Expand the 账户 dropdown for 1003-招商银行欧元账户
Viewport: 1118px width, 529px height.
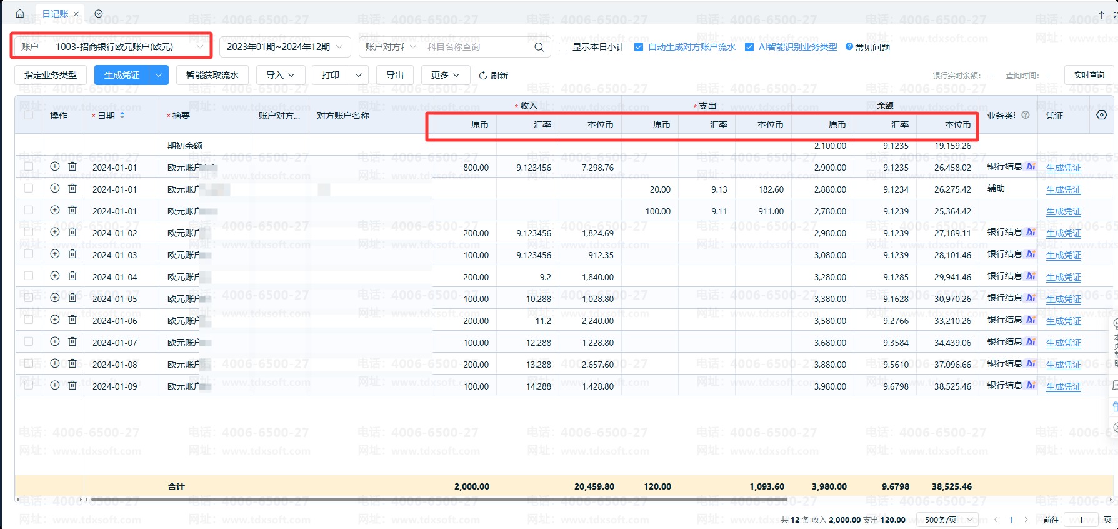pyautogui.click(x=200, y=47)
